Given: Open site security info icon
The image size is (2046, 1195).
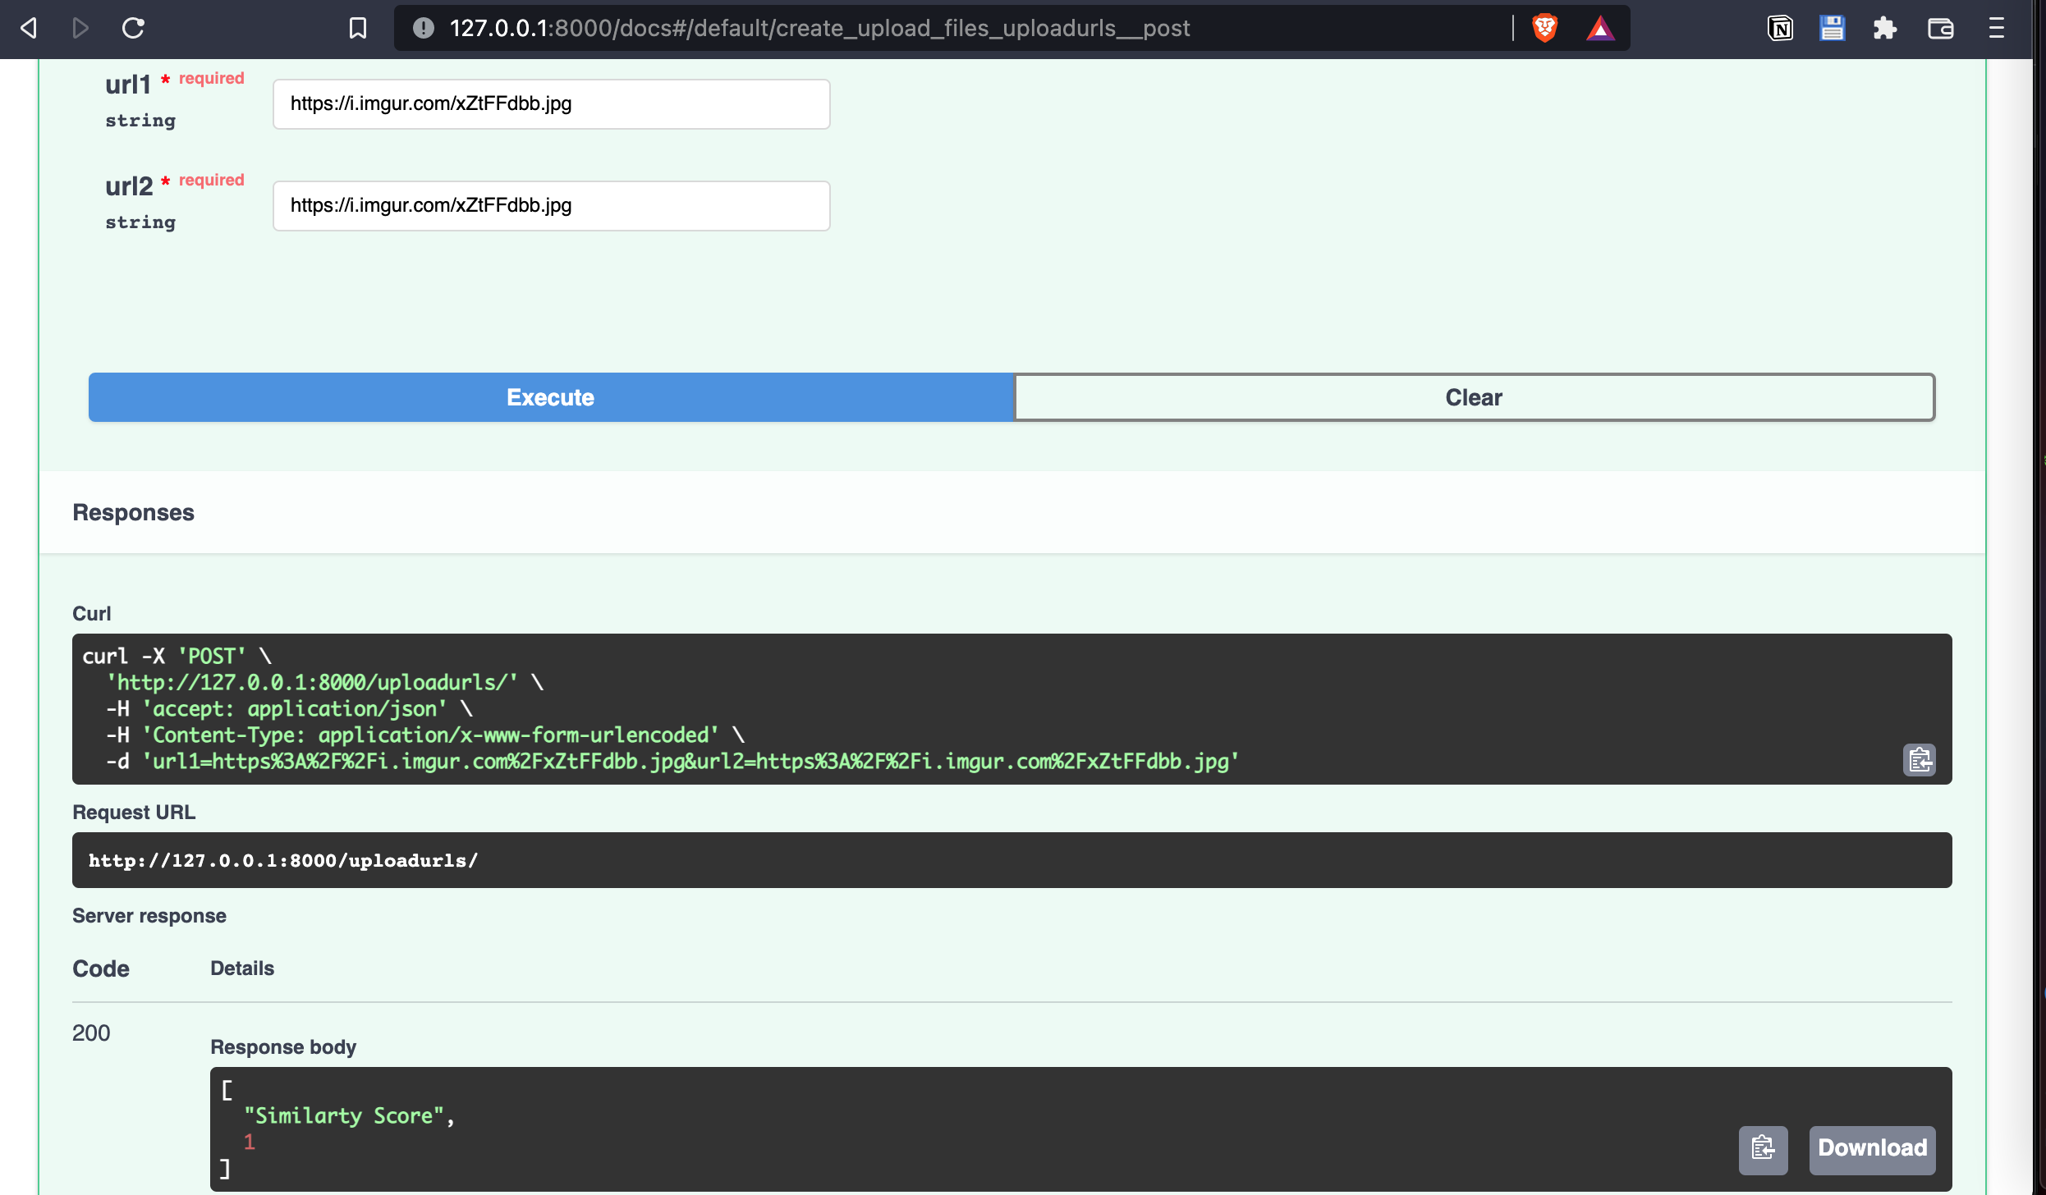Looking at the screenshot, I should point(424,29).
